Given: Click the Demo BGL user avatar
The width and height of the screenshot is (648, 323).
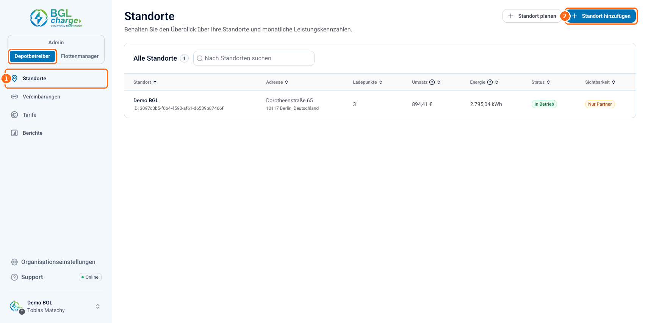Looking at the screenshot, I should pyautogui.click(x=16, y=307).
